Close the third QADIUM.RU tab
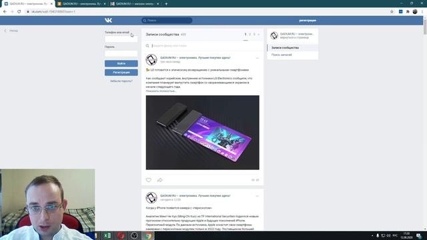Screen dimensions: 427x240 [157, 4]
